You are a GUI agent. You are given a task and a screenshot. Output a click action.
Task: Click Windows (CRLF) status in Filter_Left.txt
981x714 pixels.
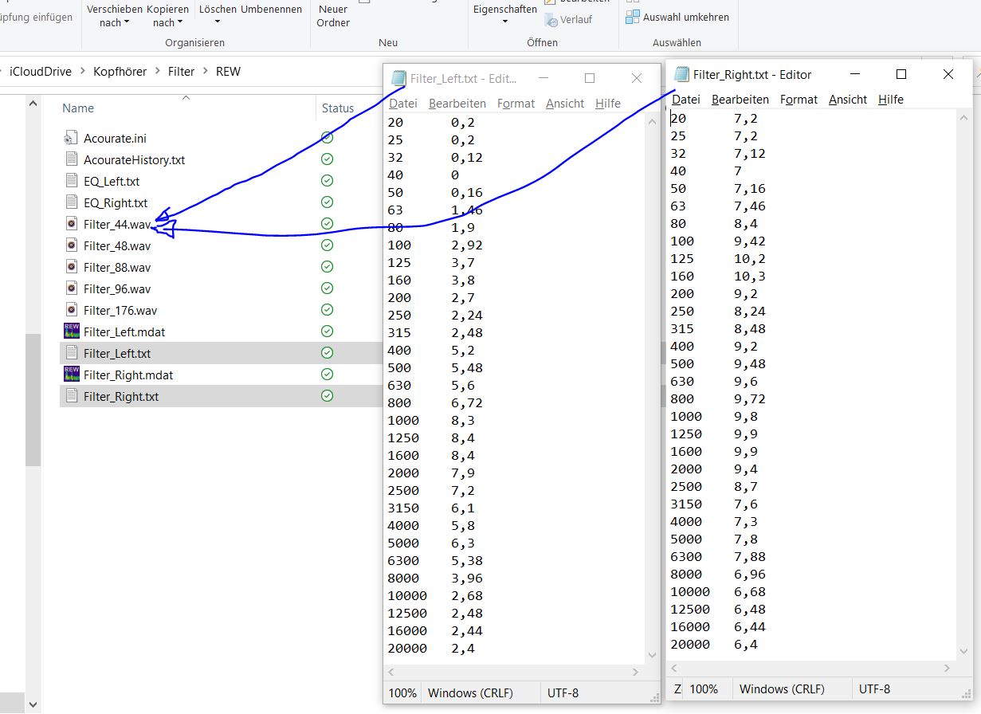(x=471, y=693)
